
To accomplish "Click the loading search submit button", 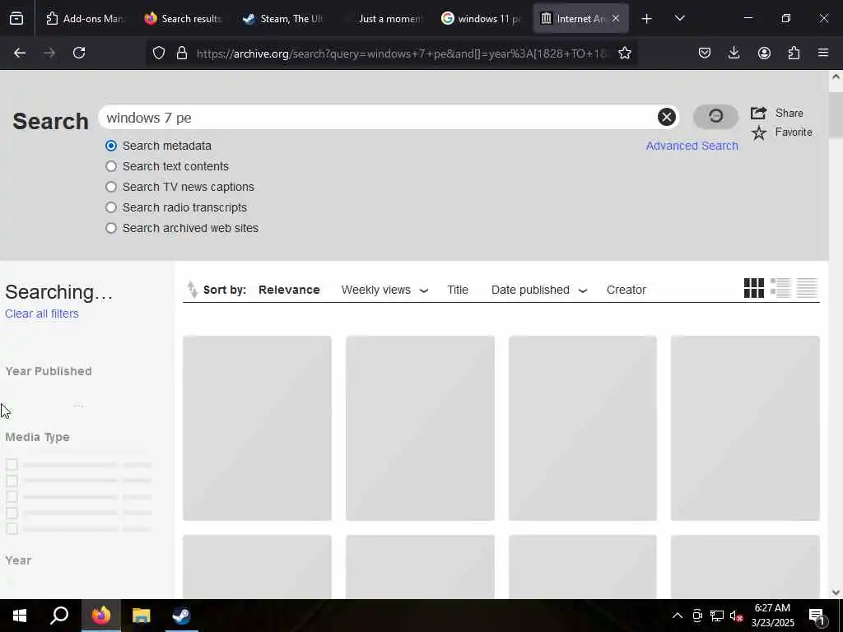I will pyautogui.click(x=715, y=116).
